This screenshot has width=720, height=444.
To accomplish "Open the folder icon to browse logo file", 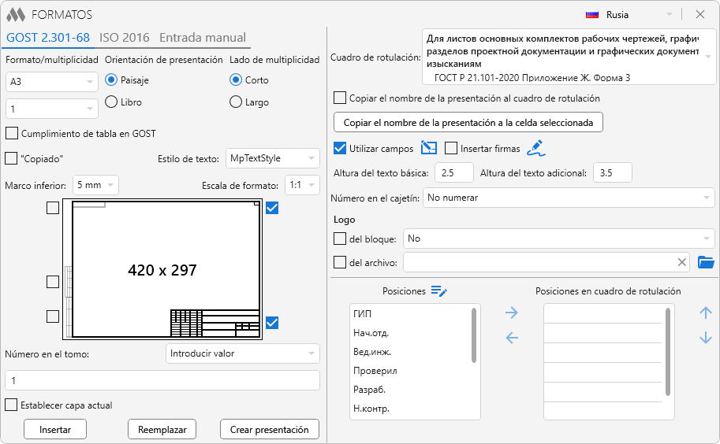I will (x=706, y=262).
